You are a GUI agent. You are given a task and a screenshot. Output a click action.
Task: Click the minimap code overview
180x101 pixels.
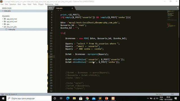(172, 19)
